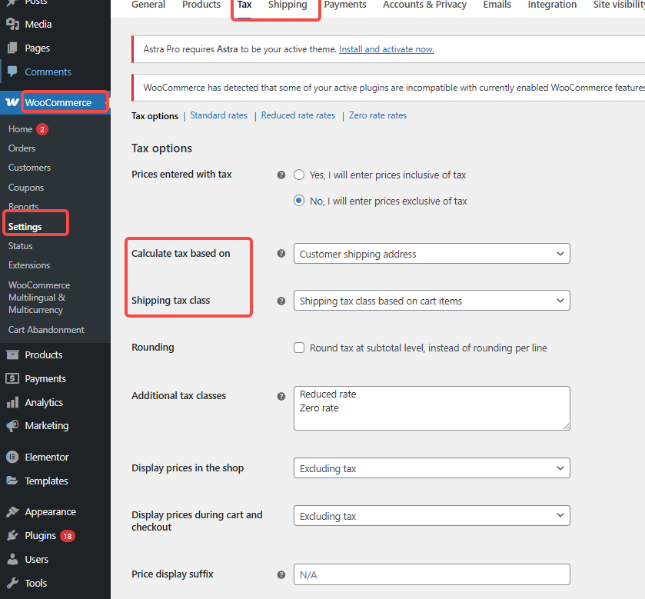Switch to the Shipping tab
645x599 pixels.
(287, 5)
